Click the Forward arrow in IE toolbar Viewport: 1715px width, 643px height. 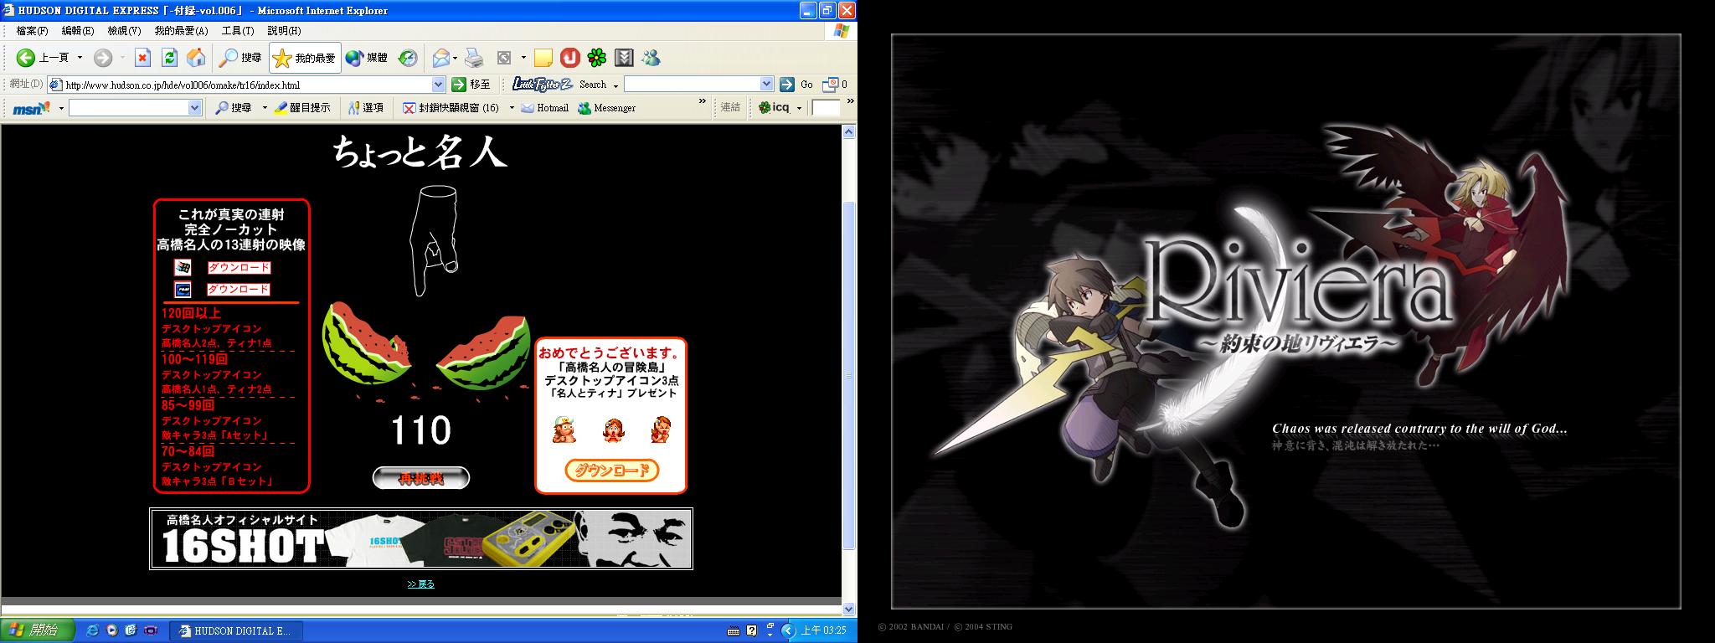click(x=102, y=58)
